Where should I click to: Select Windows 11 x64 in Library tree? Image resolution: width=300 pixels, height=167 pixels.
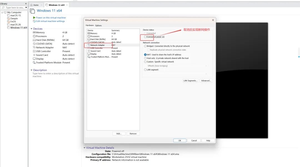pos(19,28)
